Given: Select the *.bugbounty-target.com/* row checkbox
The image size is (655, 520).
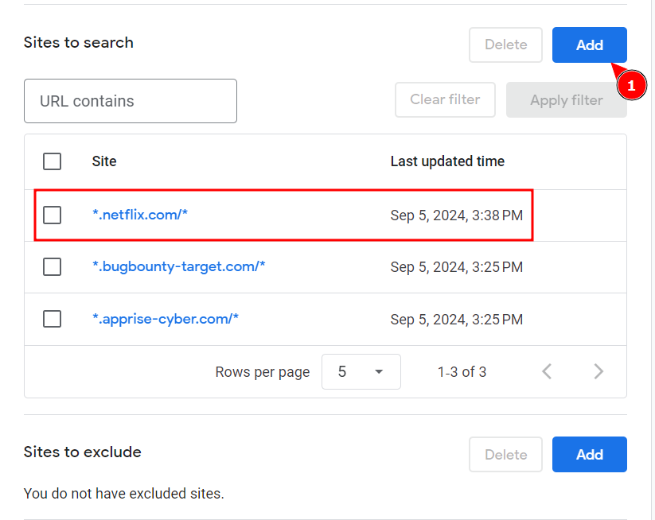Looking at the screenshot, I should coord(53,267).
